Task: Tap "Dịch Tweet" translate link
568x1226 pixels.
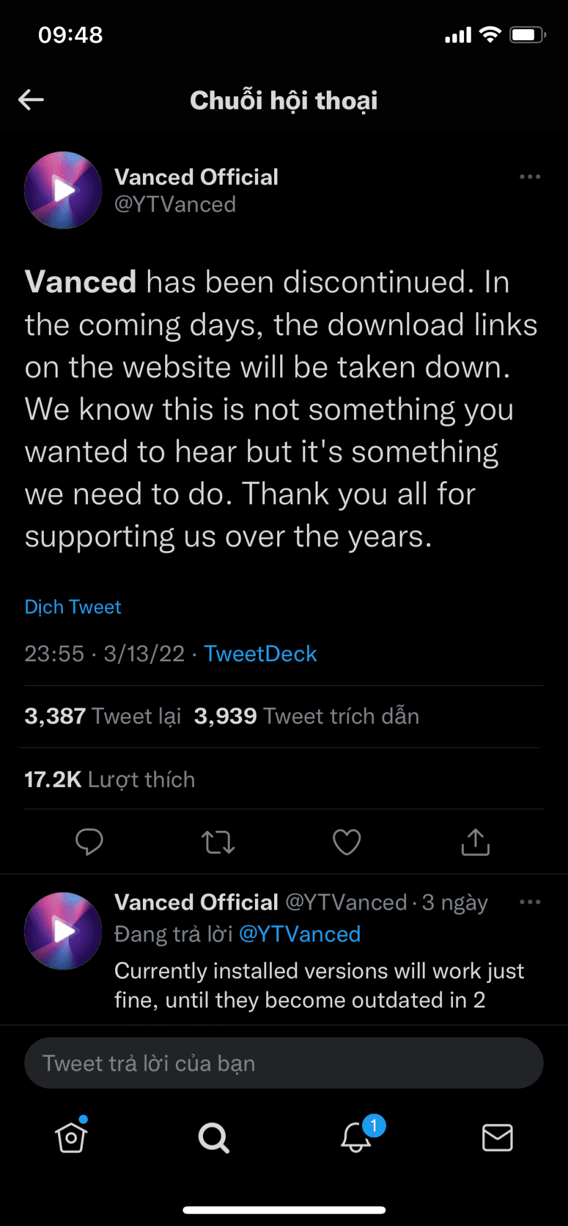Action: (73, 607)
